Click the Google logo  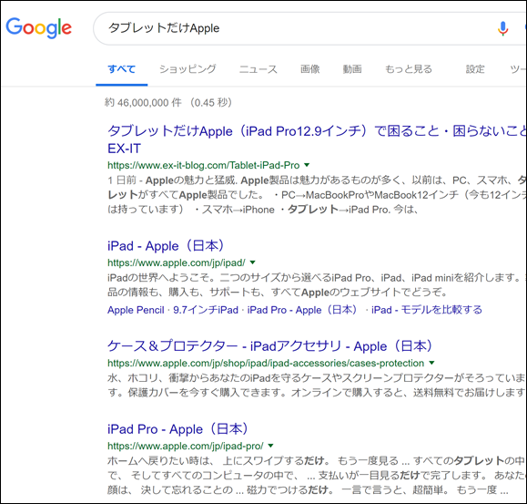(x=38, y=27)
